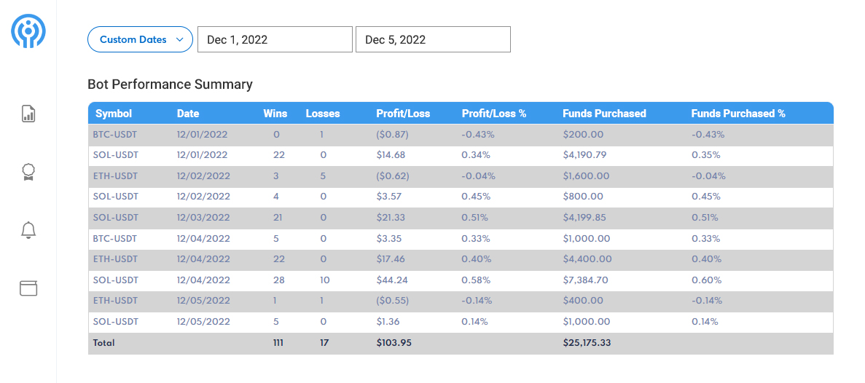This screenshot has width=865, height=383.
Task: Click the 12/03/2022 date cell
Action: click(203, 218)
